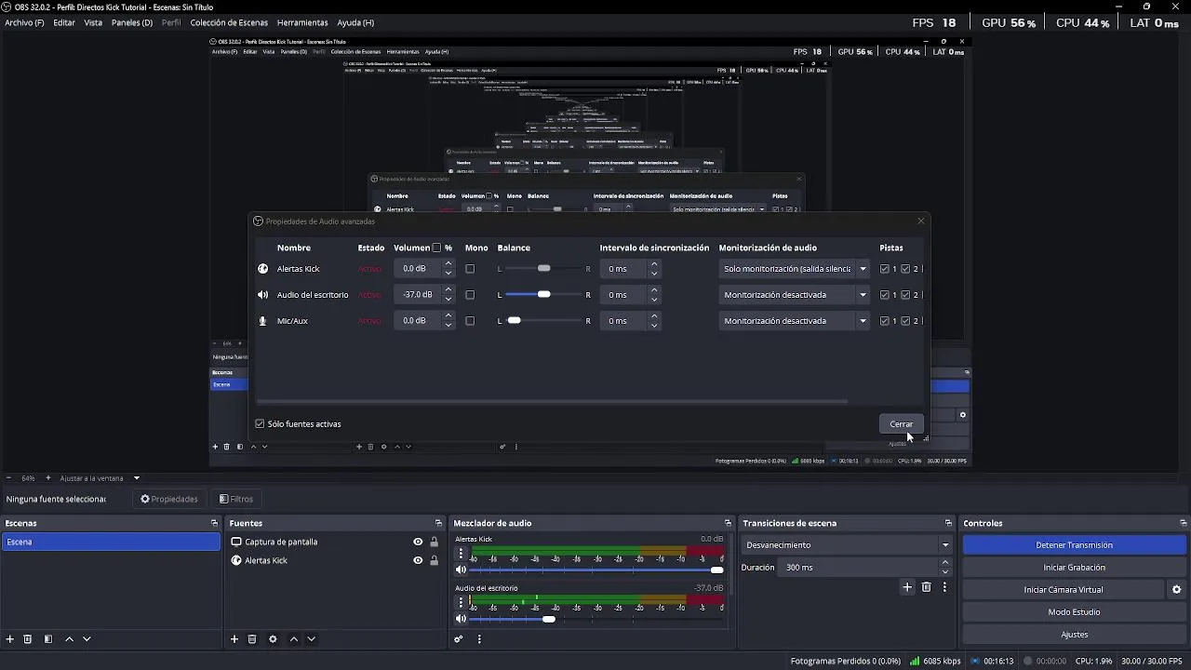
Task: Increase Mic/Aux sync offset stepper
Action: (x=654, y=316)
